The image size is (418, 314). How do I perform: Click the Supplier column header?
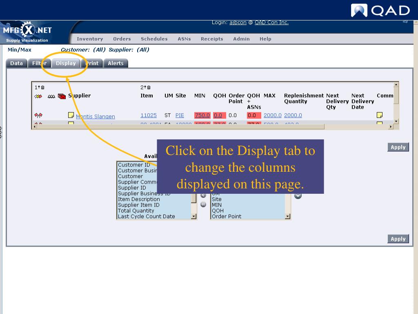80,96
